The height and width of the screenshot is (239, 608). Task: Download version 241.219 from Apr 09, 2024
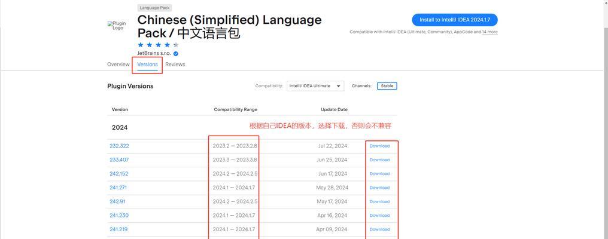coord(379,229)
